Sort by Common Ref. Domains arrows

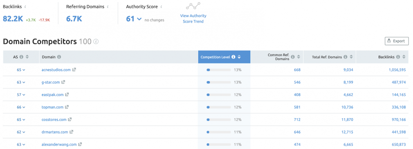pos(299,57)
